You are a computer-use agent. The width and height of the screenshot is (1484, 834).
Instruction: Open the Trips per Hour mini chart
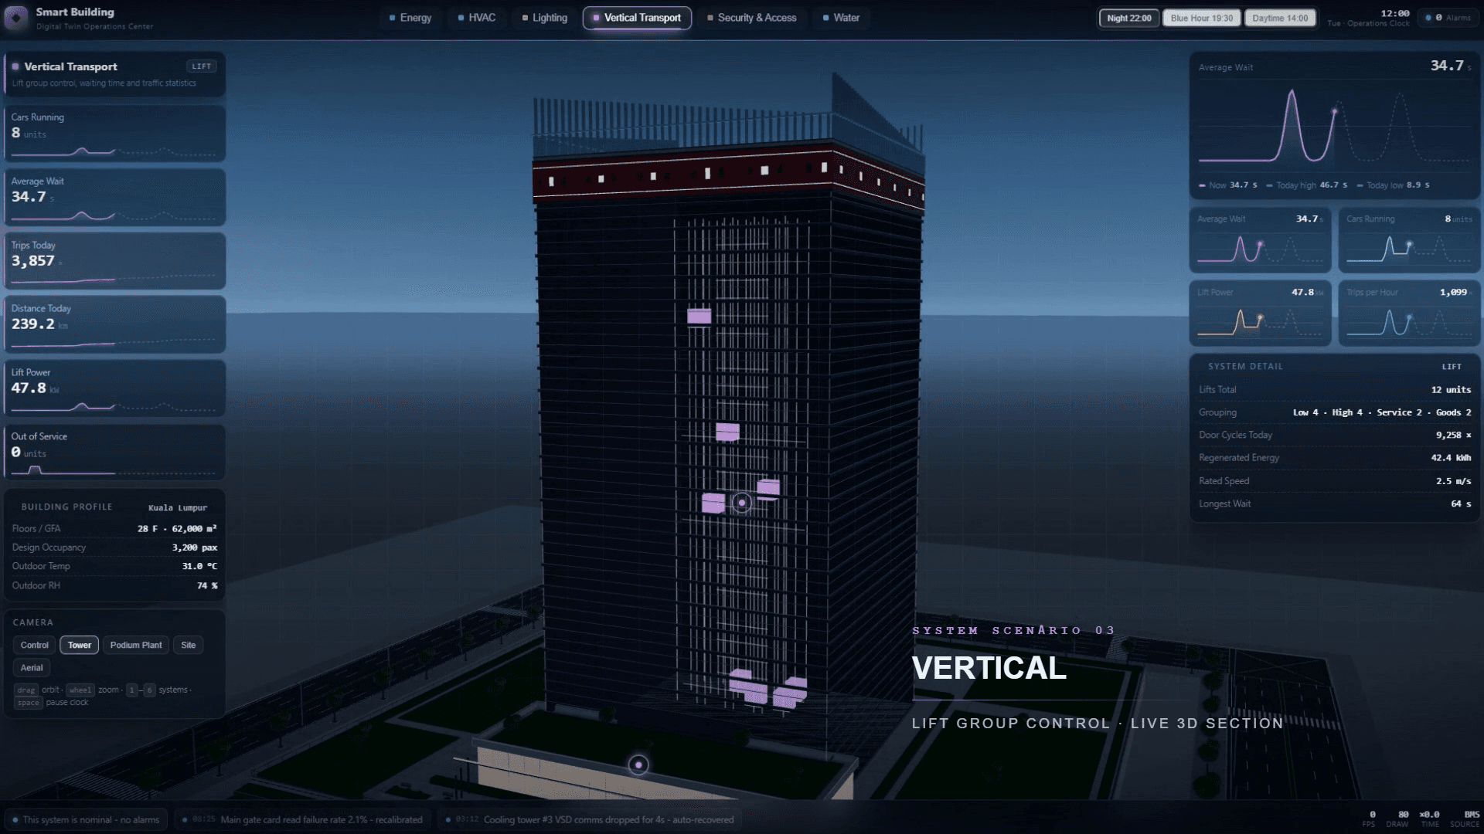pyautogui.click(x=1409, y=314)
